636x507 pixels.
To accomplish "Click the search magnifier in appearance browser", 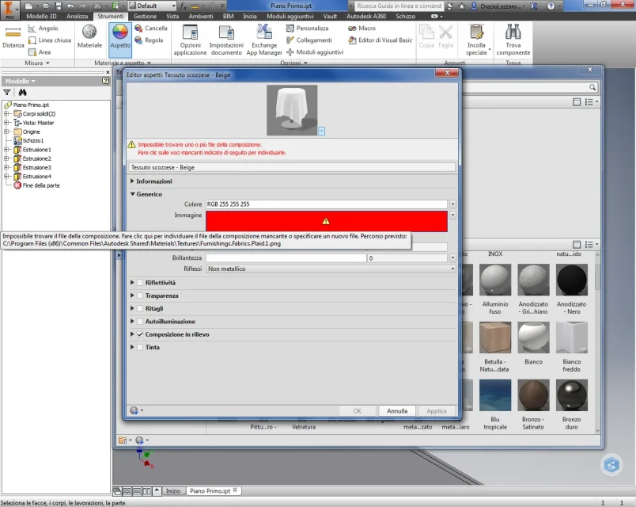I will [x=592, y=87].
